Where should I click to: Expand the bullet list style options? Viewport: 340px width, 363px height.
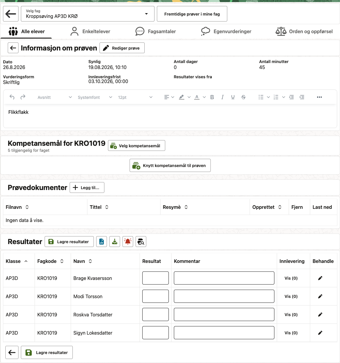268,97
